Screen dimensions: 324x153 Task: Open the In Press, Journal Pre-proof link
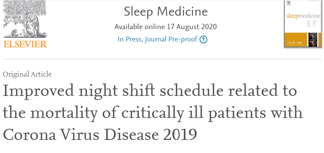click(x=157, y=39)
